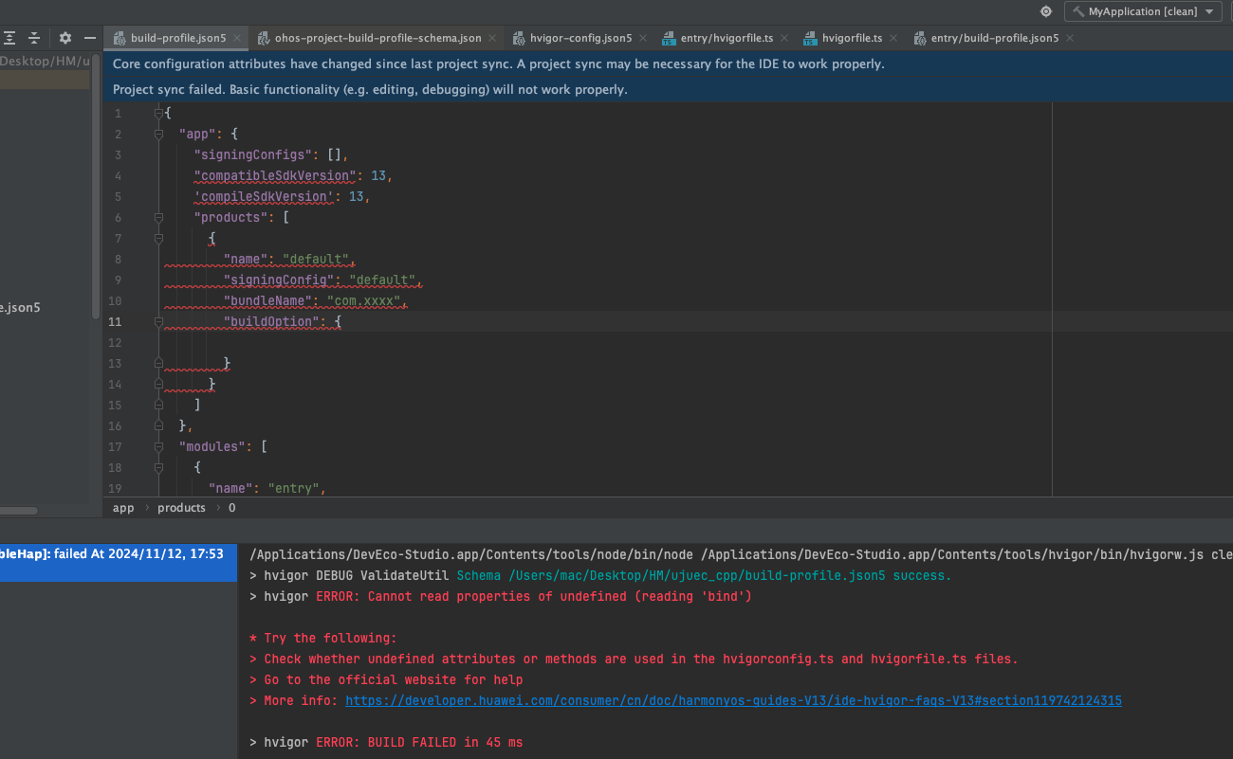Click the Project sync failed banner
The image size is (1233, 759).
click(668, 90)
